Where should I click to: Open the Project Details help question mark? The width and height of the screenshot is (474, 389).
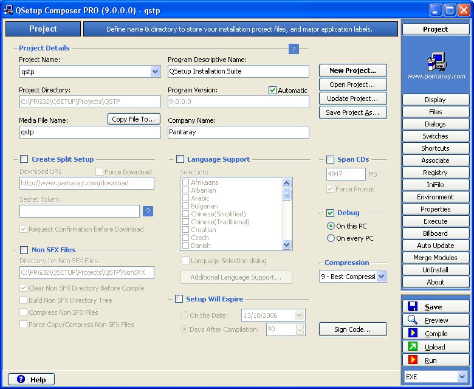click(x=294, y=49)
